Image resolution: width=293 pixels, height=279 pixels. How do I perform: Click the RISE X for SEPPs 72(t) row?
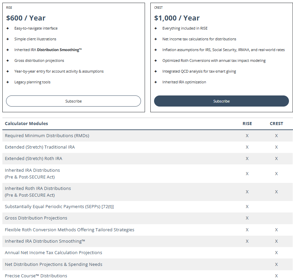pyautogui.click(x=247, y=206)
